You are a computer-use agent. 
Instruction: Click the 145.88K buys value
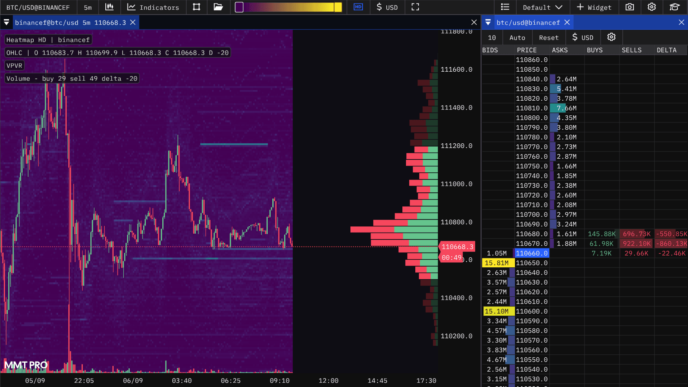(602, 234)
